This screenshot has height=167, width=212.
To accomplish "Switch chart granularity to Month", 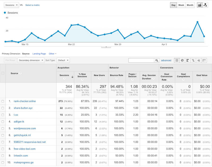I will click(190, 5).
